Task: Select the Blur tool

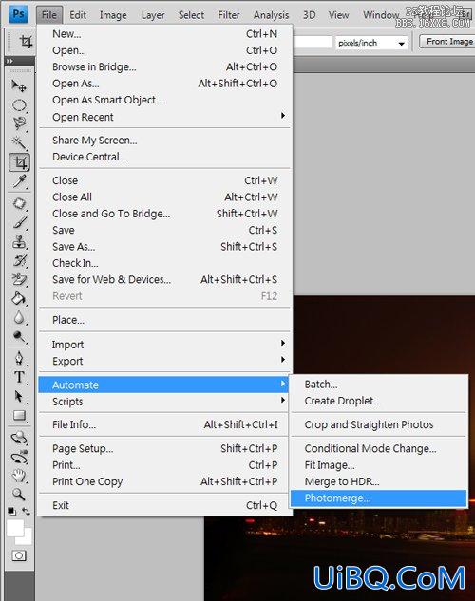Action: click(x=19, y=317)
